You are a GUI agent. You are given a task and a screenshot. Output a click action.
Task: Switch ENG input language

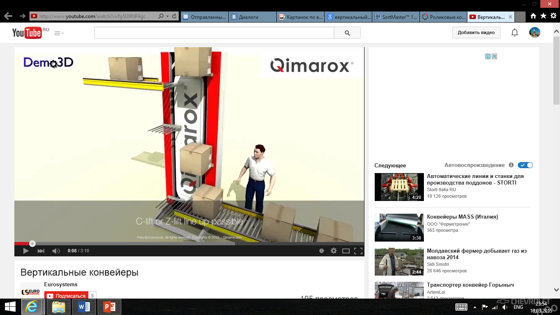tap(518, 307)
